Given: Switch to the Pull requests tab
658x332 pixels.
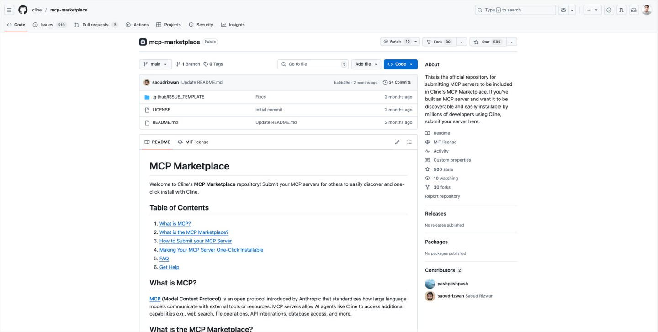Looking at the screenshot, I should click(x=96, y=25).
